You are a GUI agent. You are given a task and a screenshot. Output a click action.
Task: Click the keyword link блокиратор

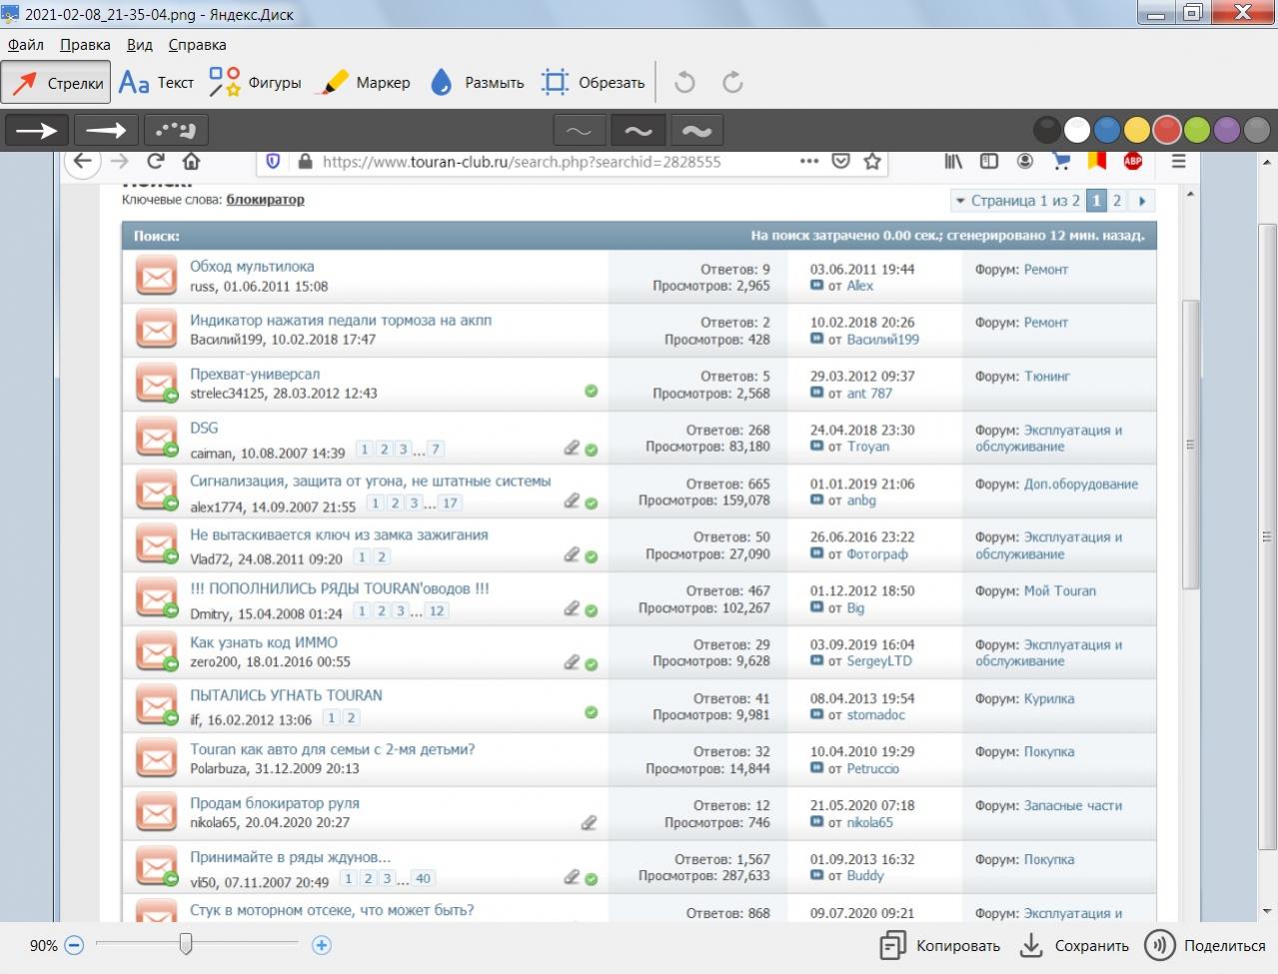[265, 199]
